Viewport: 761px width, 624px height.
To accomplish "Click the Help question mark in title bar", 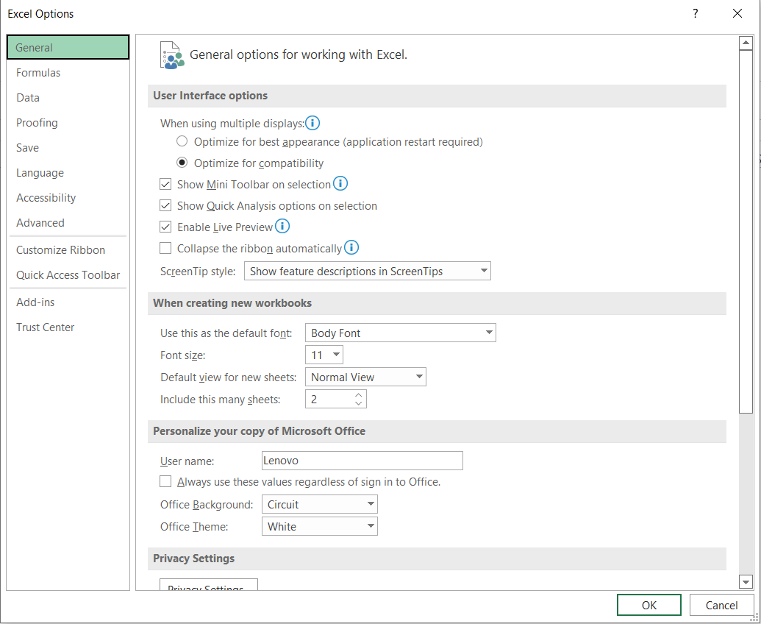I will [696, 14].
